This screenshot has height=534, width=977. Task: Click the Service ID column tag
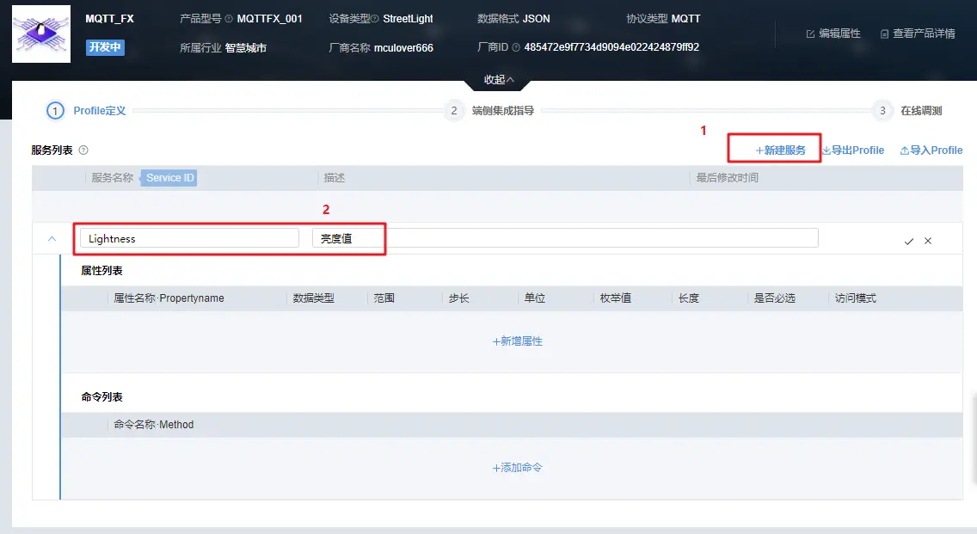point(169,178)
